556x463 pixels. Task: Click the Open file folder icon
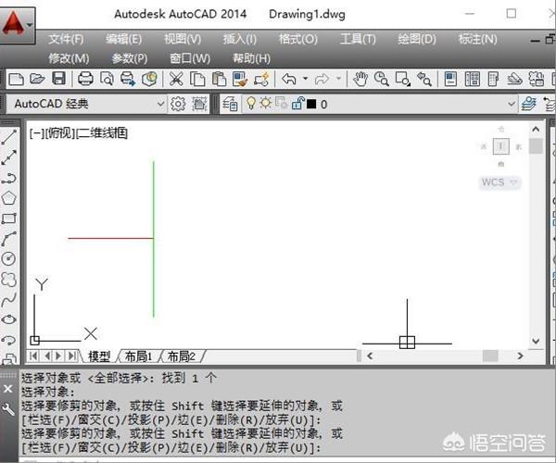(x=37, y=79)
